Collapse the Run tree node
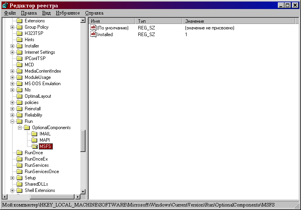The width and height of the screenshot is (301, 210). click(x=13, y=121)
